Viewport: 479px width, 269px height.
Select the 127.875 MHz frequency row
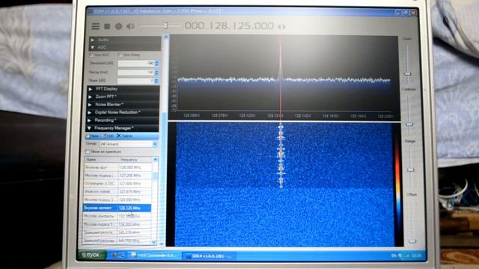click(118, 191)
